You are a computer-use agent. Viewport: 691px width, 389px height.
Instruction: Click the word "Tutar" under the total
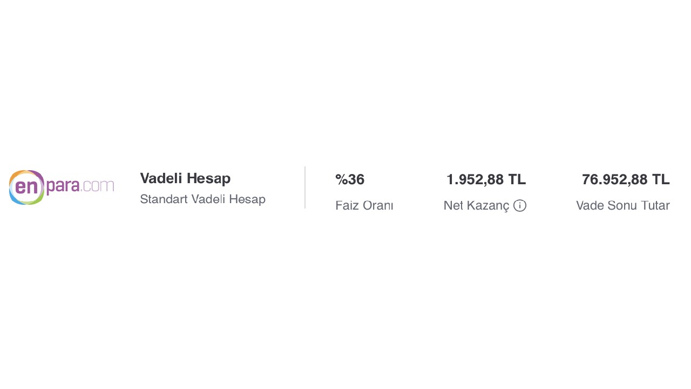click(655, 205)
